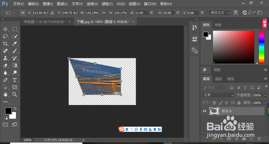Toggle visibility of layer 图层 0

(x=204, y=111)
